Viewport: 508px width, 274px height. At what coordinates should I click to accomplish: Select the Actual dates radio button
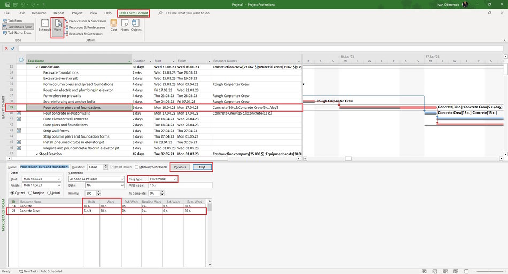click(49, 193)
